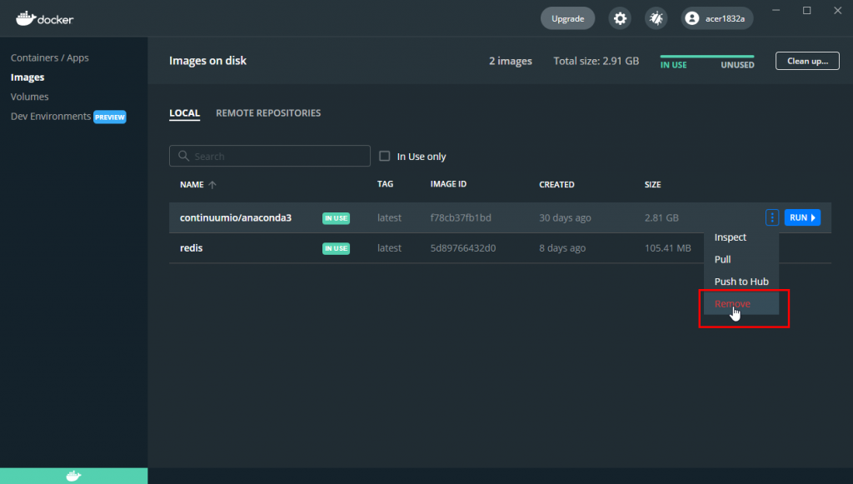Click image ID f78cb37fb1bd
The height and width of the screenshot is (484, 853).
461,217
